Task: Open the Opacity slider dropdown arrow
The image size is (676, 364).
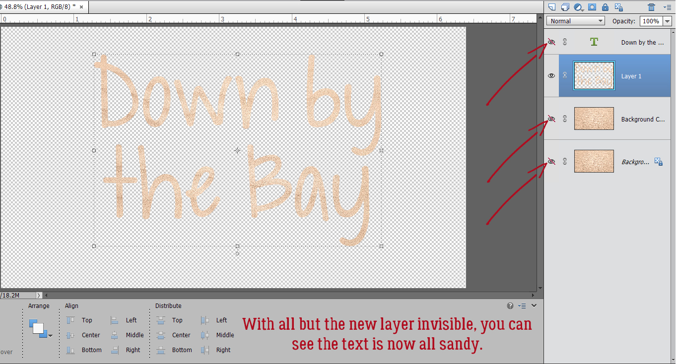Action: coord(667,21)
